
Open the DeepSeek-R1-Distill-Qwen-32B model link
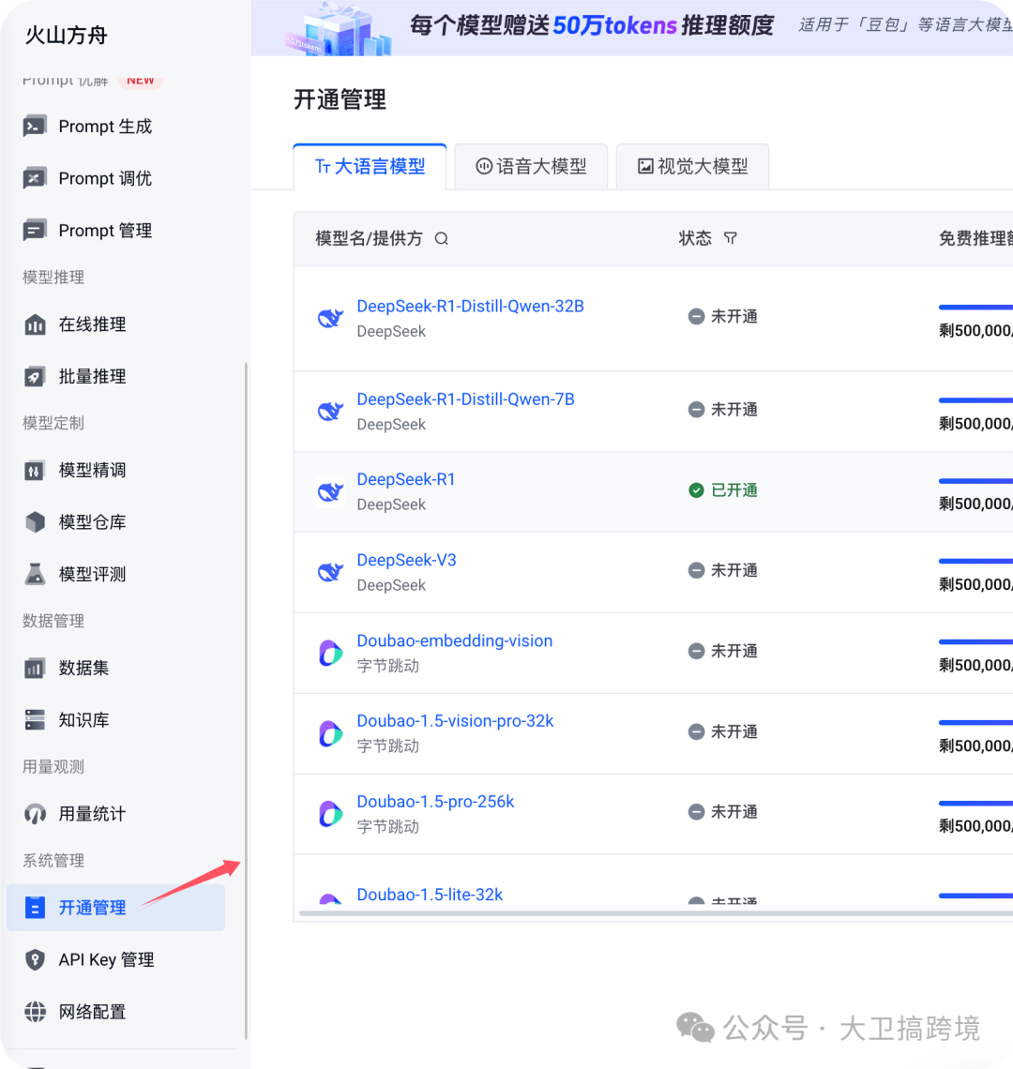[470, 306]
